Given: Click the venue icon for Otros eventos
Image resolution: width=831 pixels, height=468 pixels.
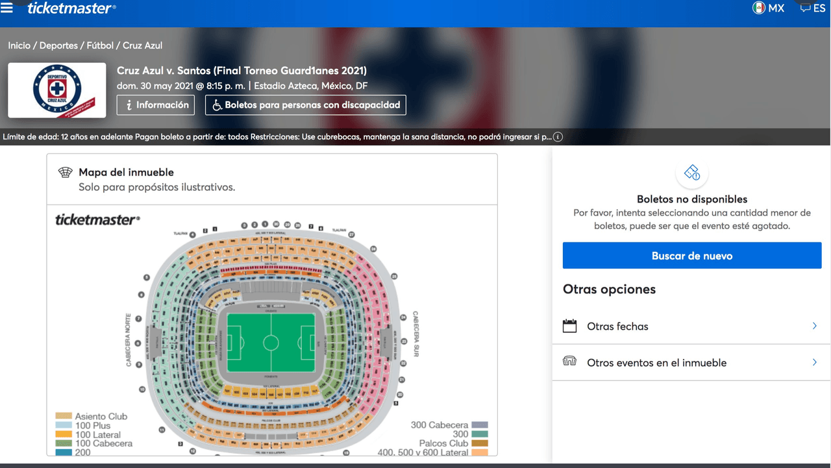Looking at the screenshot, I should tap(569, 362).
